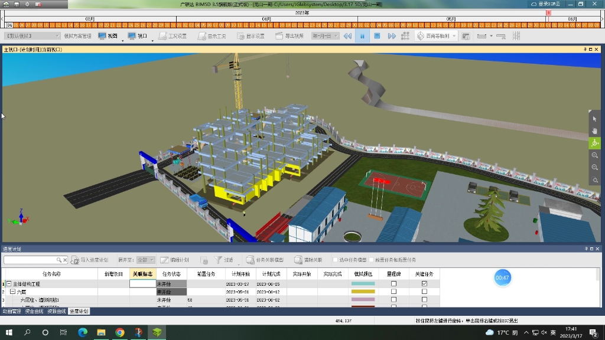Click the zoom out magnifier in viewport

(x=594, y=167)
